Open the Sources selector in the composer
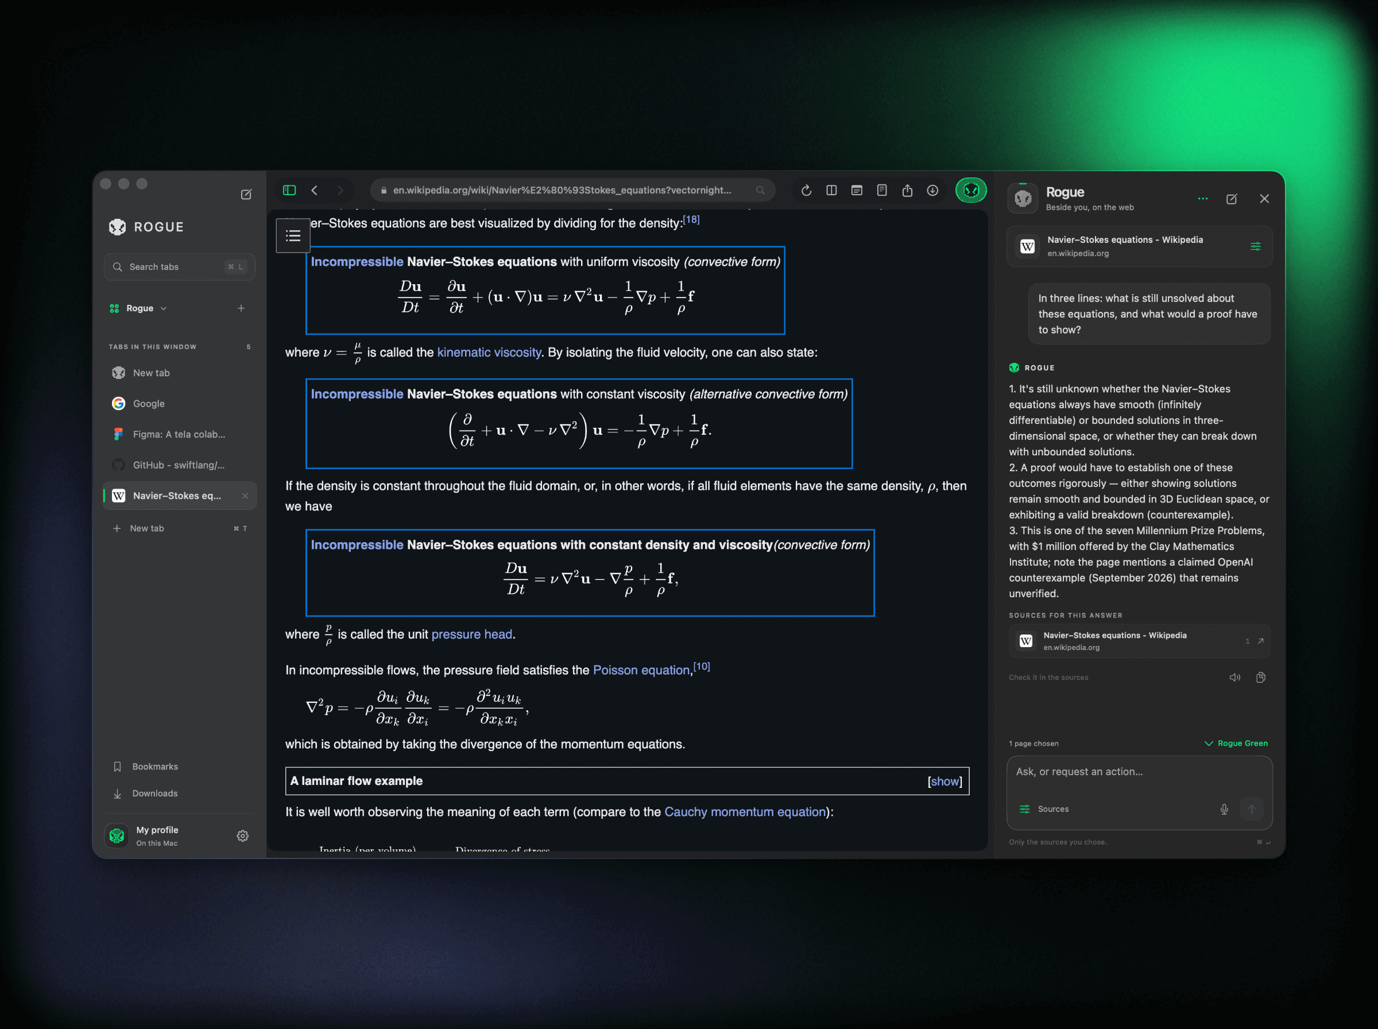Image resolution: width=1378 pixels, height=1029 pixels. point(1044,809)
